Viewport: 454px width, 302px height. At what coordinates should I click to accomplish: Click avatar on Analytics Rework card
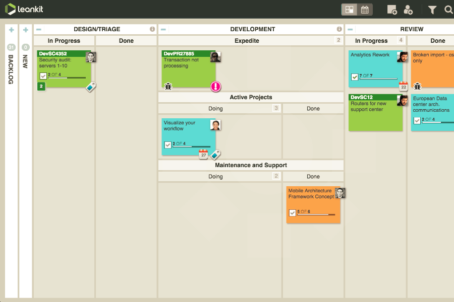click(403, 57)
